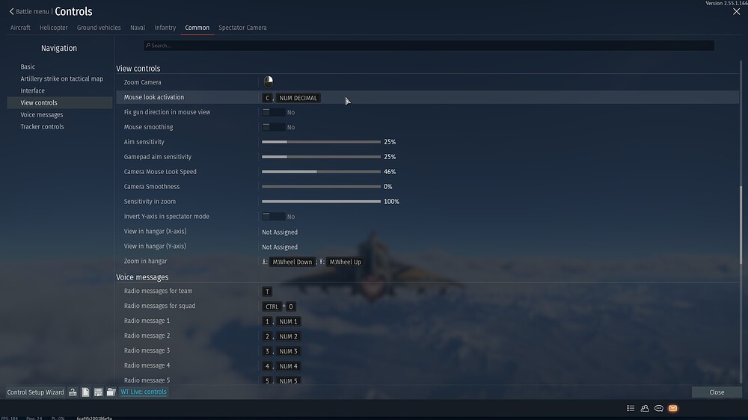Adjust the Sensitivity in zoom slider
Screen dimensions: 748x420
pyautogui.click(x=321, y=201)
